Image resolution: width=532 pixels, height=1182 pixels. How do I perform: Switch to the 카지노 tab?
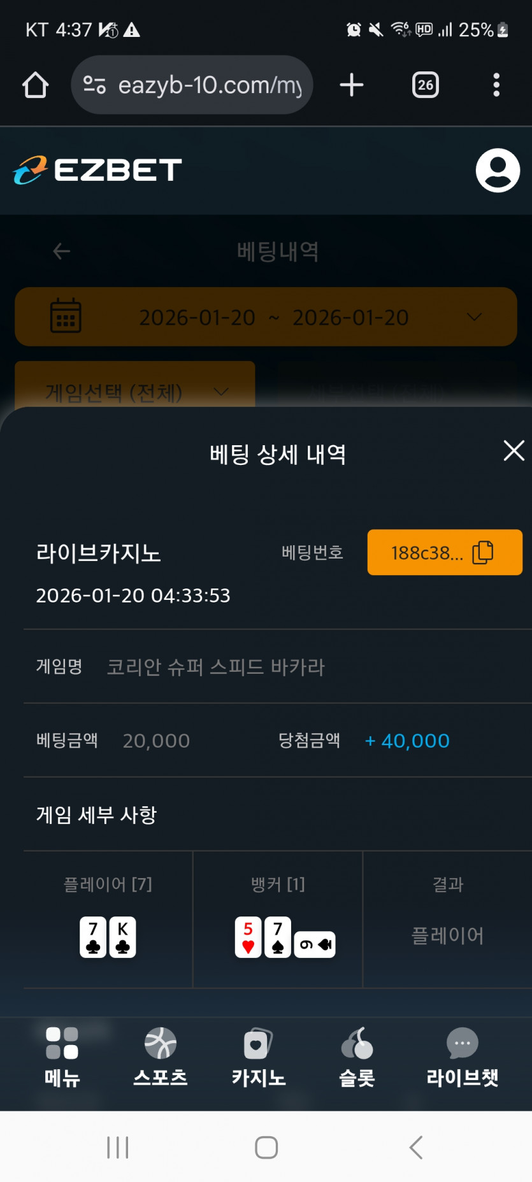coord(258,1056)
